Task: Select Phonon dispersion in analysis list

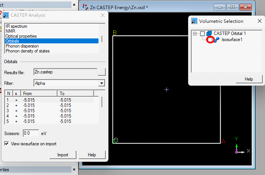Action: (x=22, y=46)
